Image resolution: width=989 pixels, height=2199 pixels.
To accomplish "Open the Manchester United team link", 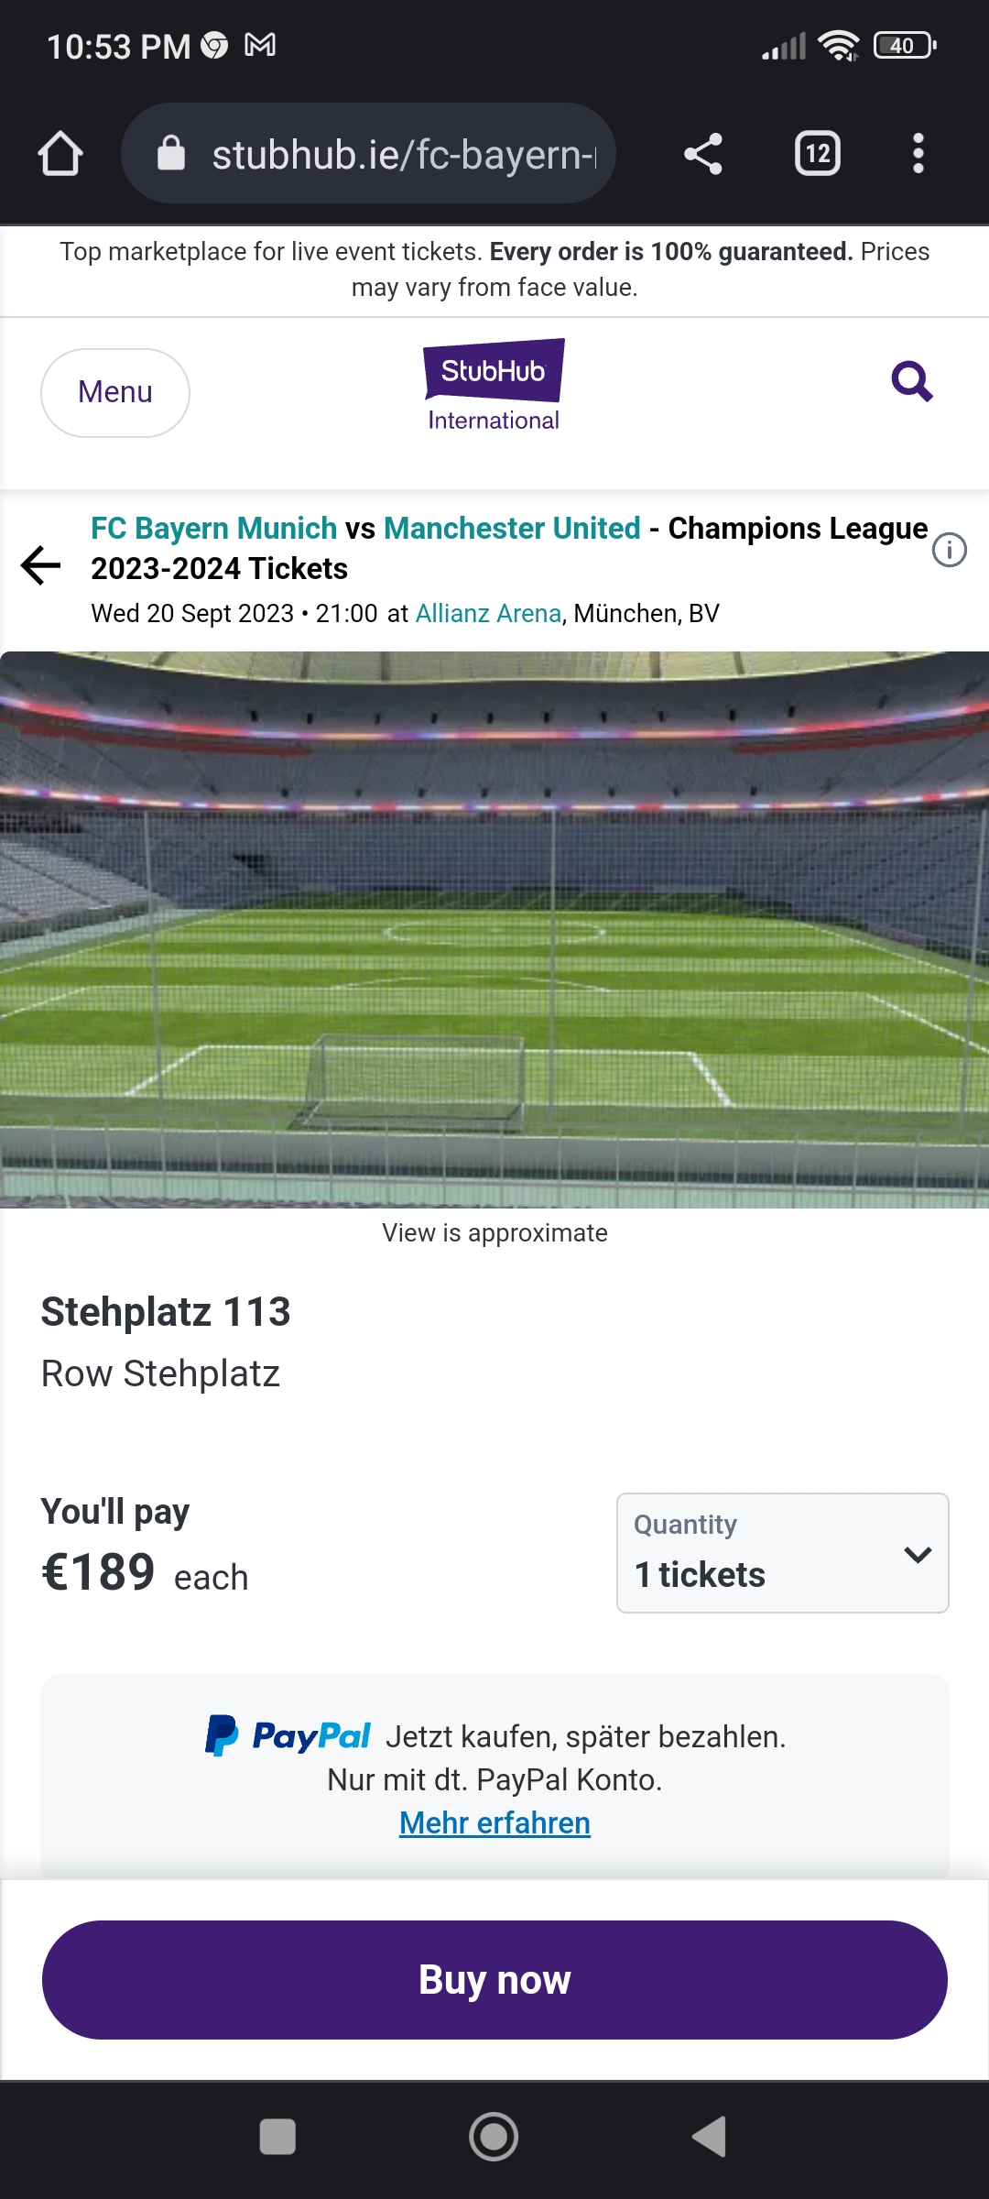I will pos(512,529).
